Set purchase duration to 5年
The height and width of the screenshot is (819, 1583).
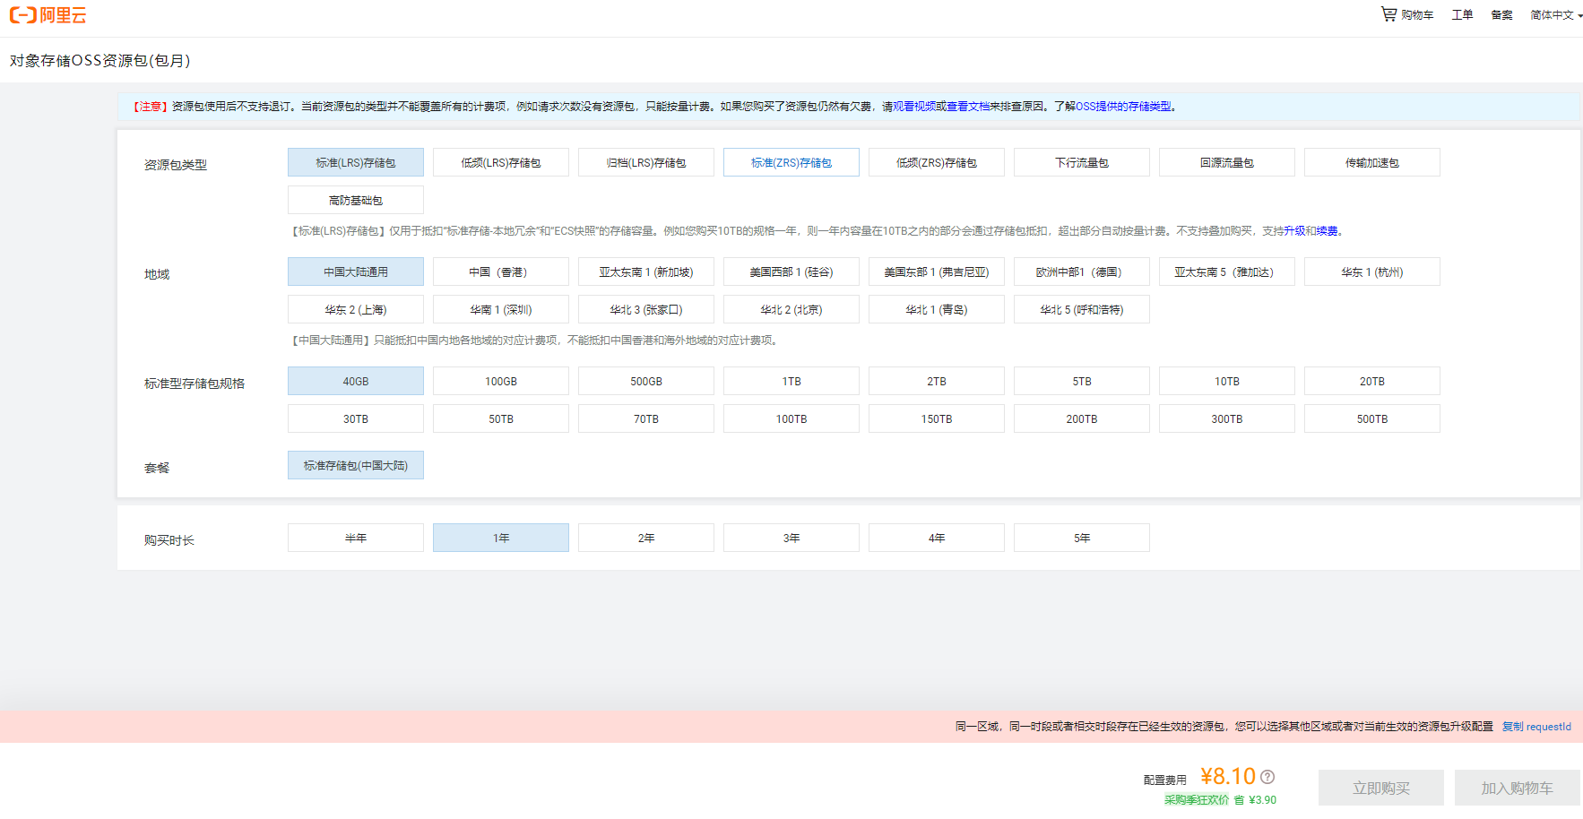(x=1082, y=538)
